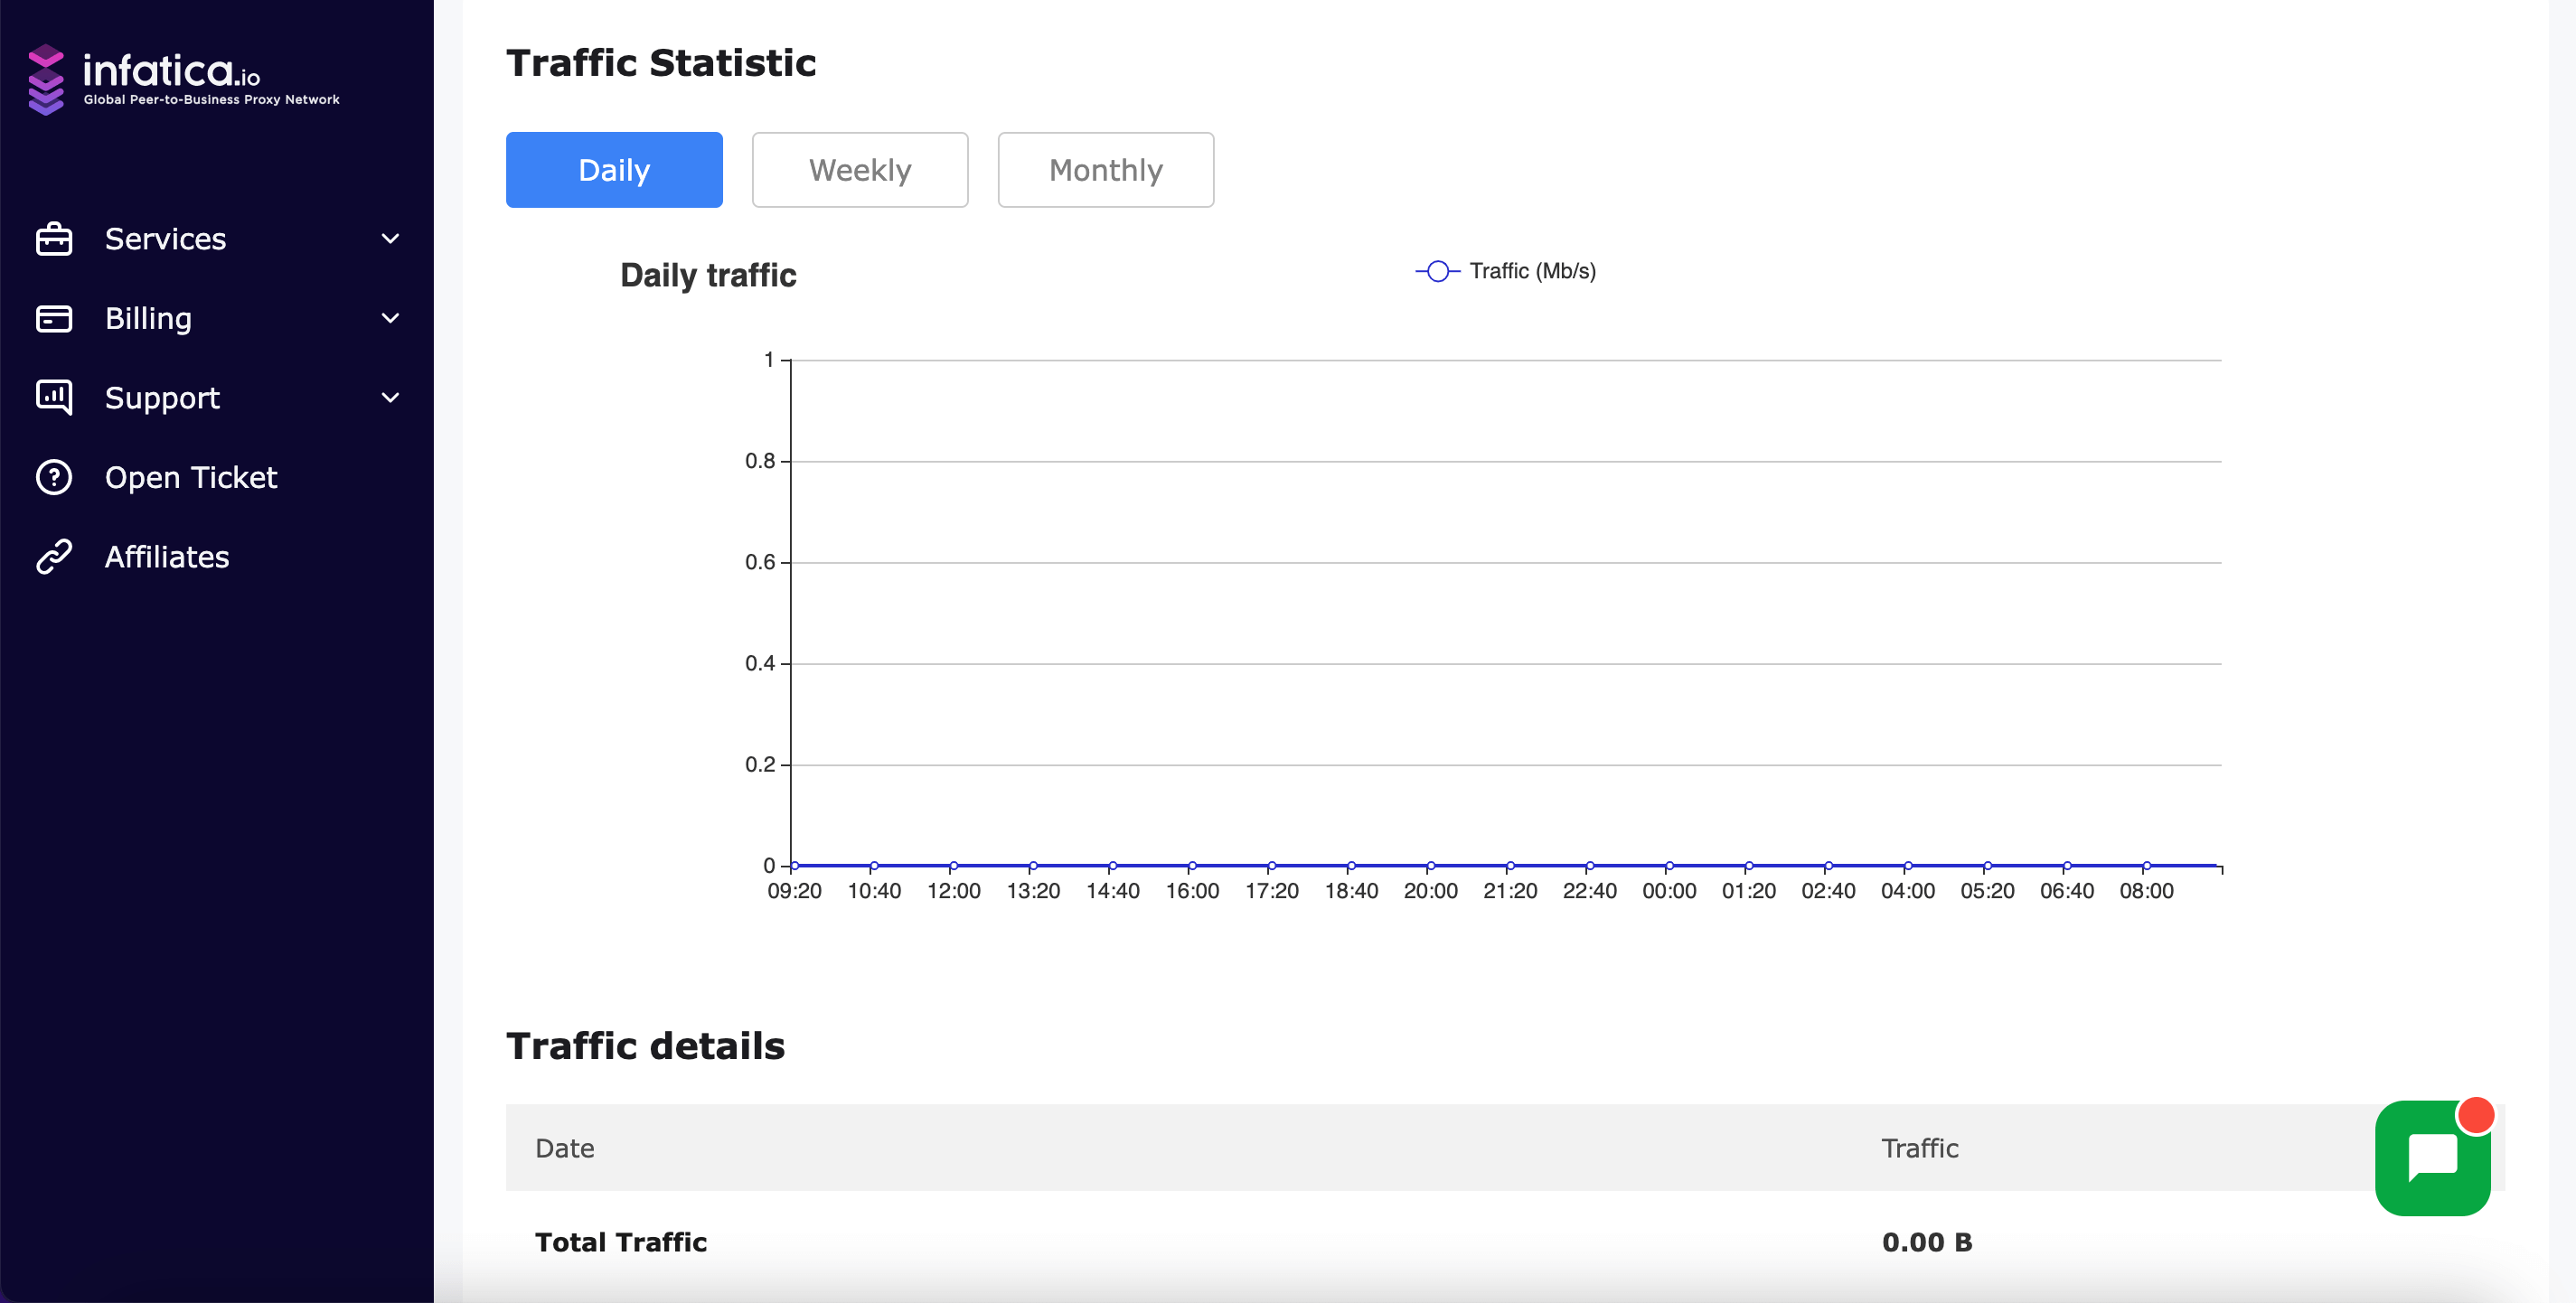The width and height of the screenshot is (2576, 1303).
Task: Click the Services briefcase icon
Action: (x=53, y=238)
